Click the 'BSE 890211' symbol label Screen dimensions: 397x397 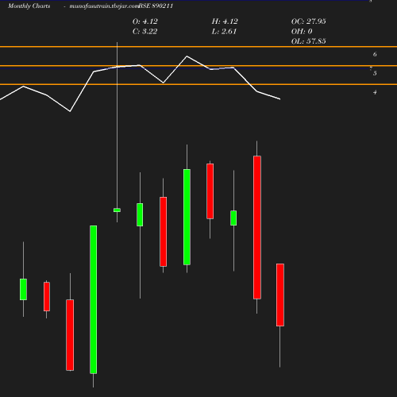pos(156,6)
